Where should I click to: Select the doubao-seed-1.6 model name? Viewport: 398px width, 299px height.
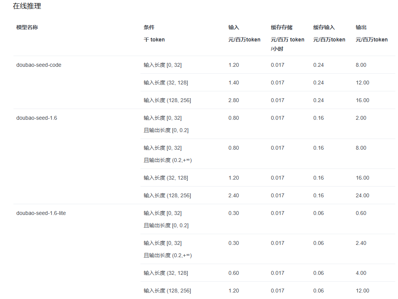(x=37, y=118)
